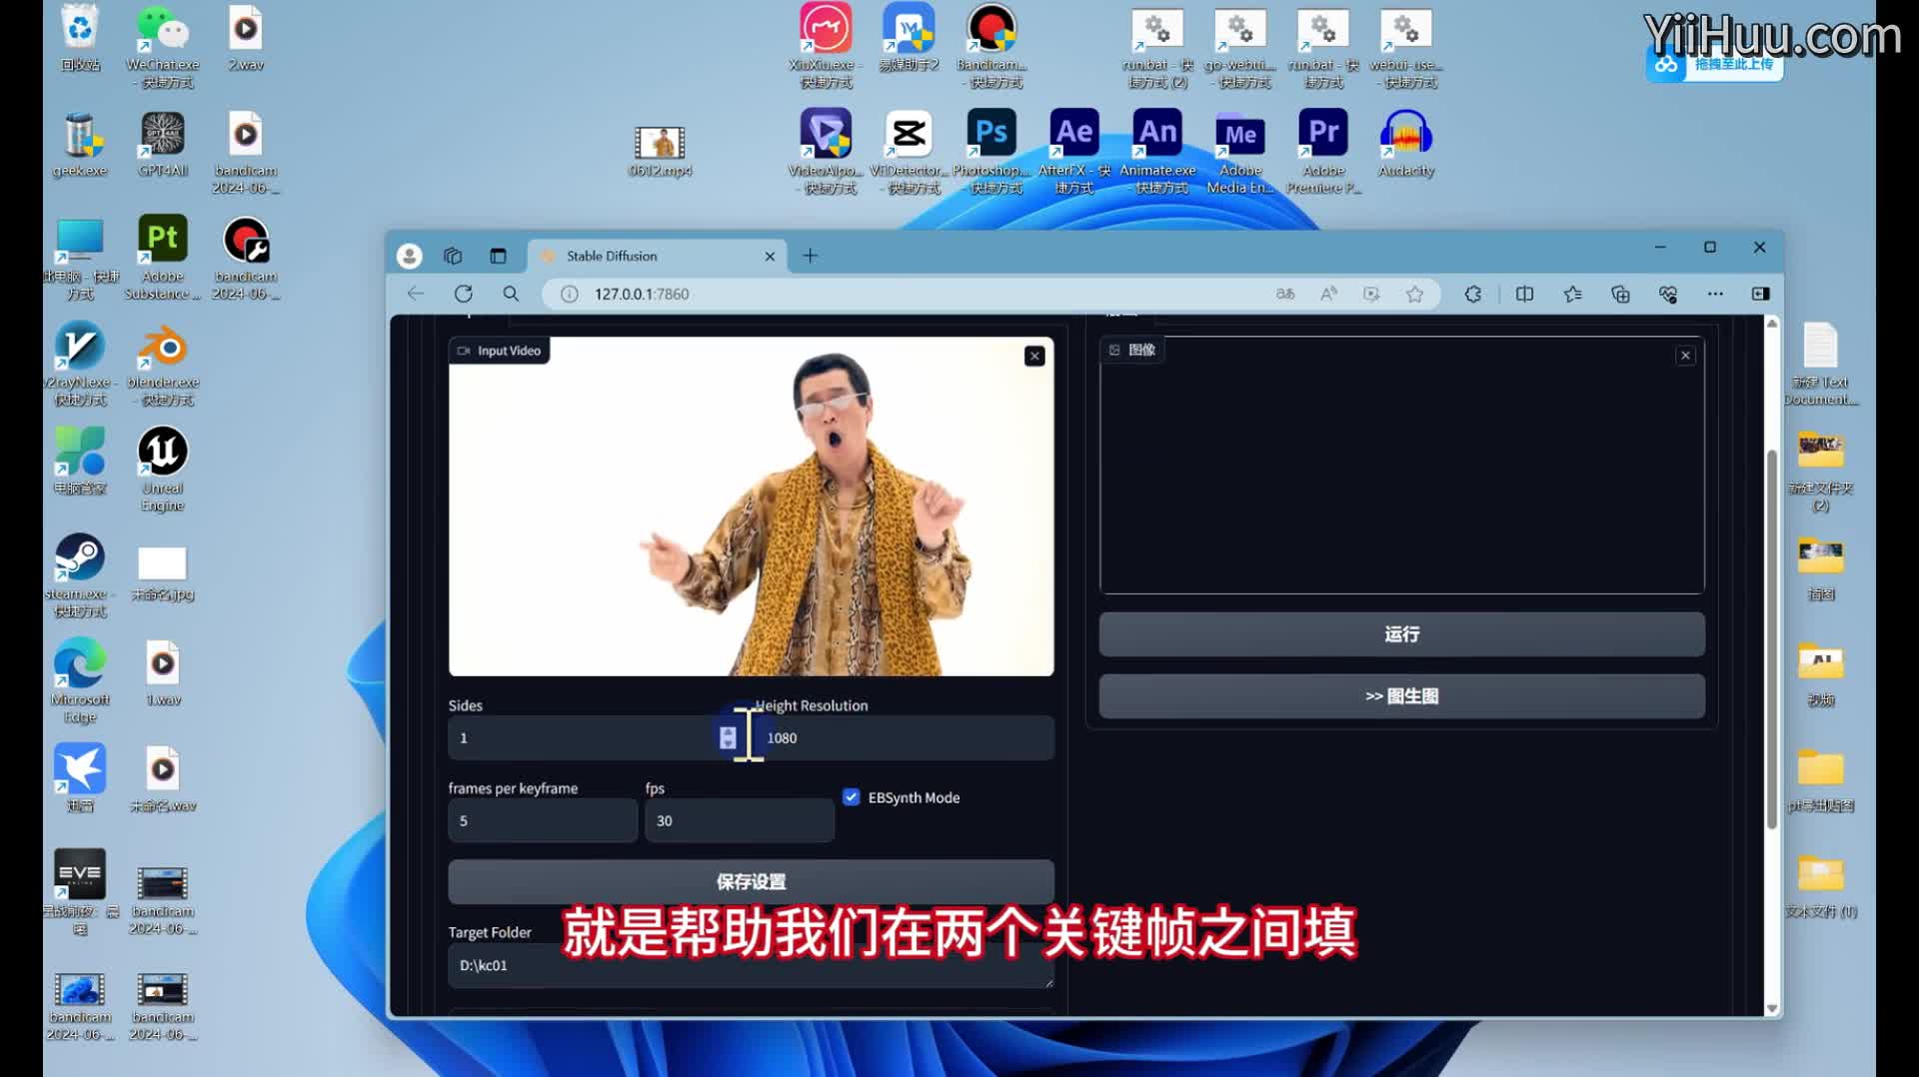Screen dimensions: 1919x1077
Task: Open browser favorites list
Action: 1572,294
